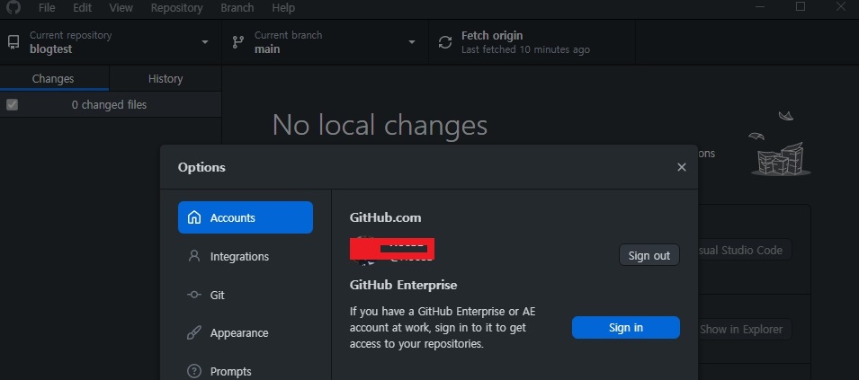Open the Edit menu
Image resolution: width=859 pixels, height=380 pixels.
coord(82,8)
